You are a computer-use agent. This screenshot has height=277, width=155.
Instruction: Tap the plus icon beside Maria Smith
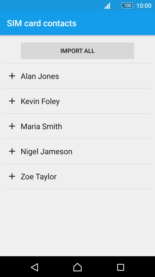[x=12, y=126]
